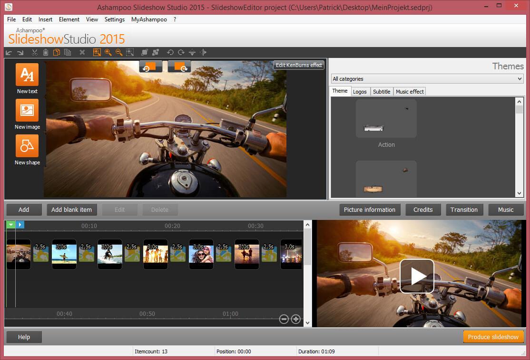
Task: Click the Flip horizontal icon
Action: [203, 52]
